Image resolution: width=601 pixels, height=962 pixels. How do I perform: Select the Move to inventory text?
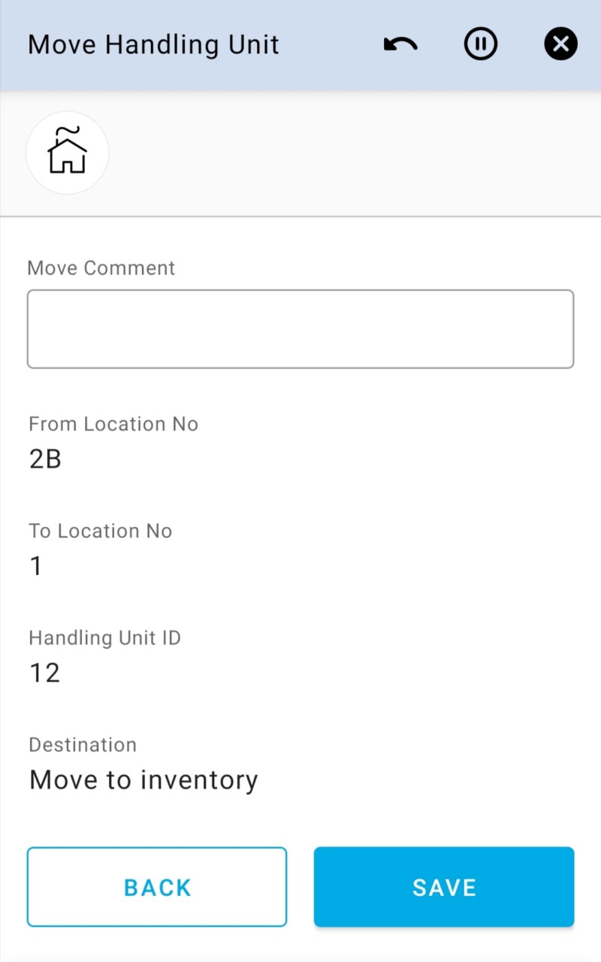[x=143, y=780]
